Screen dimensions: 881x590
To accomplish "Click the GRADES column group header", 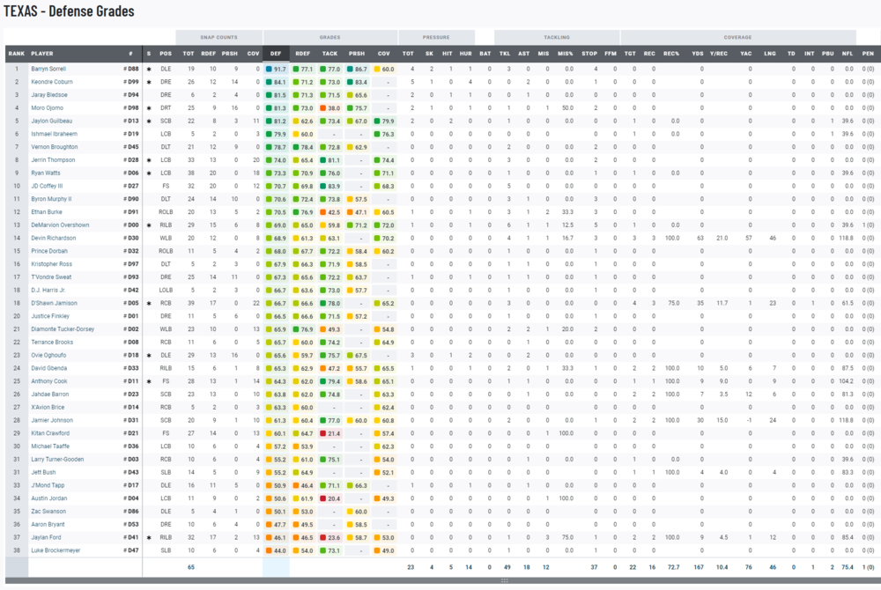I will (329, 38).
